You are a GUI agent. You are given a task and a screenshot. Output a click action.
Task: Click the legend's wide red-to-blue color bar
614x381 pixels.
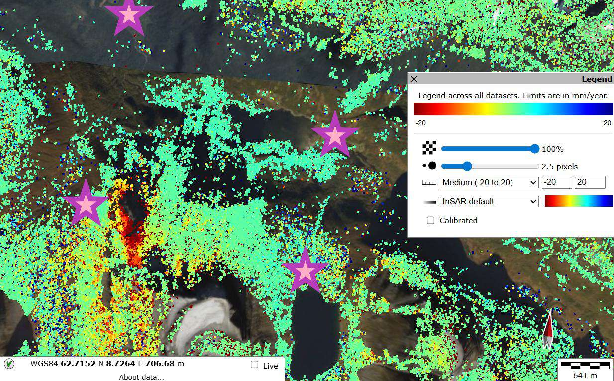[x=513, y=109]
